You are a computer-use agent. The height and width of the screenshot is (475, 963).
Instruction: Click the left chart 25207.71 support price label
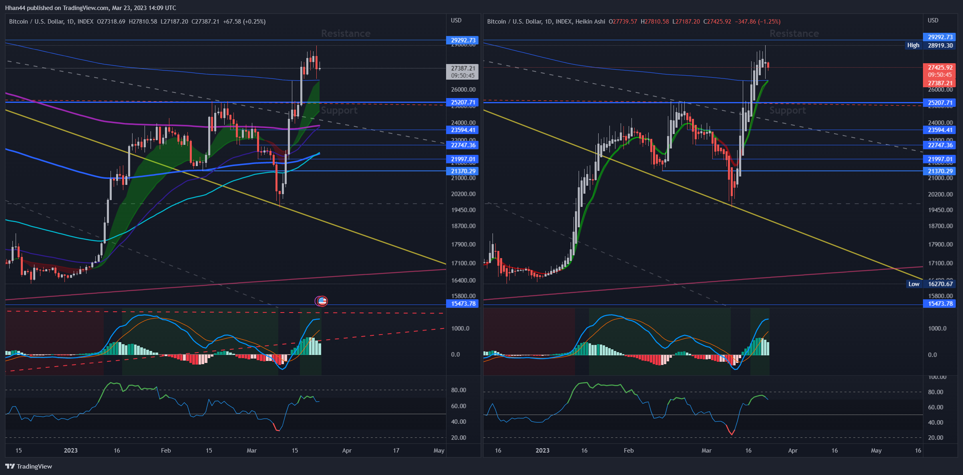click(x=463, y=102)
